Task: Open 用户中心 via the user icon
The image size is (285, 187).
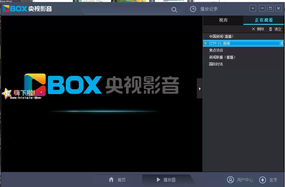Action: pyautogui.click(x=230, y=179)
